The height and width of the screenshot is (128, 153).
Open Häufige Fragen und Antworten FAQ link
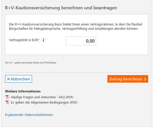click(x=42, y=97)
